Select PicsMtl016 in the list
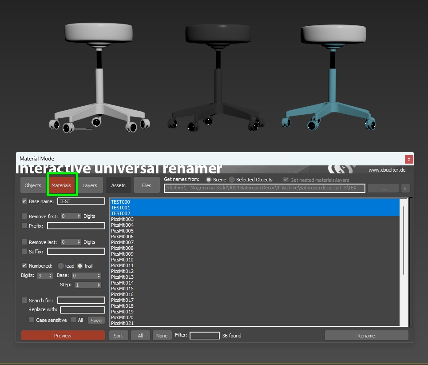Screen dimensions: 428x365 (x=255, y=294)
